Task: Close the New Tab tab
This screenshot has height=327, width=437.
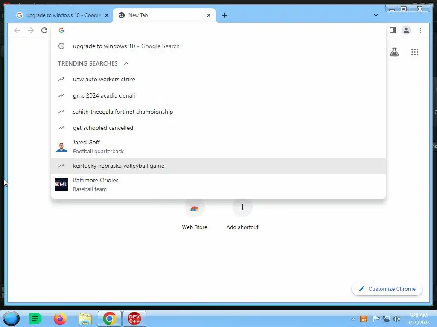Action: pos(208,15)
